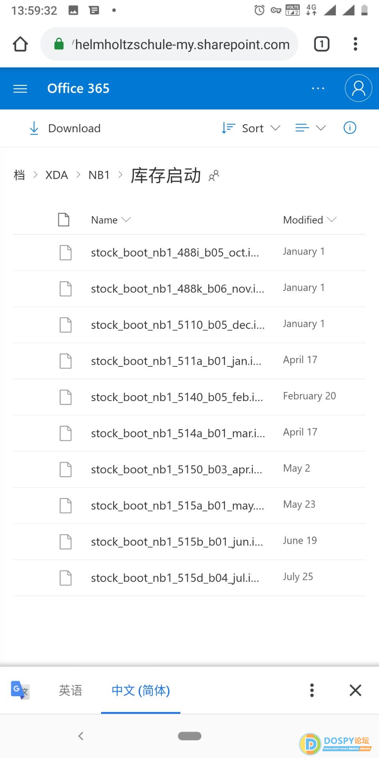This screenshot has height=758, width=379.
Task: Expand the Sort dropdown
Action: pos(251,128)
